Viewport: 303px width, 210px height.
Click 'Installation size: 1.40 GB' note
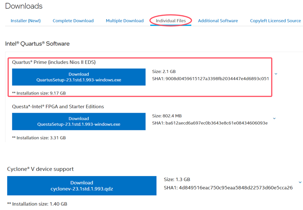(x=37, y=204)
